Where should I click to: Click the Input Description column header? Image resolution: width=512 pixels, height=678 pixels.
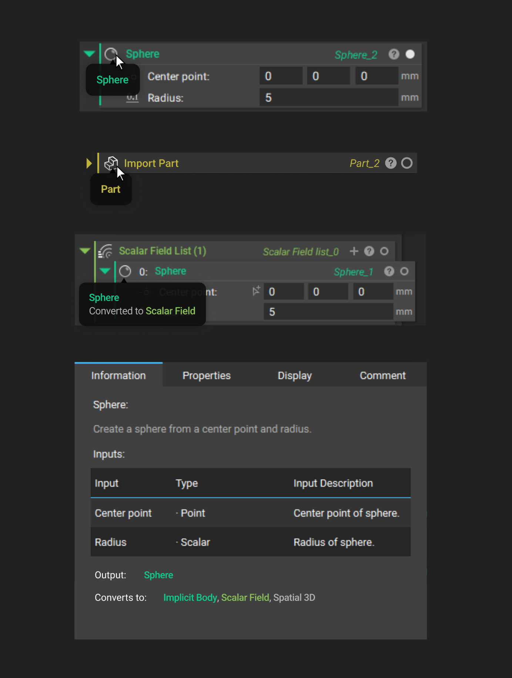pyautogui.click(x=333, y=483)
